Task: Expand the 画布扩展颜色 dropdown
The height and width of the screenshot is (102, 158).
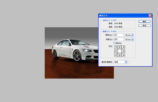Action: click(120, 62)
